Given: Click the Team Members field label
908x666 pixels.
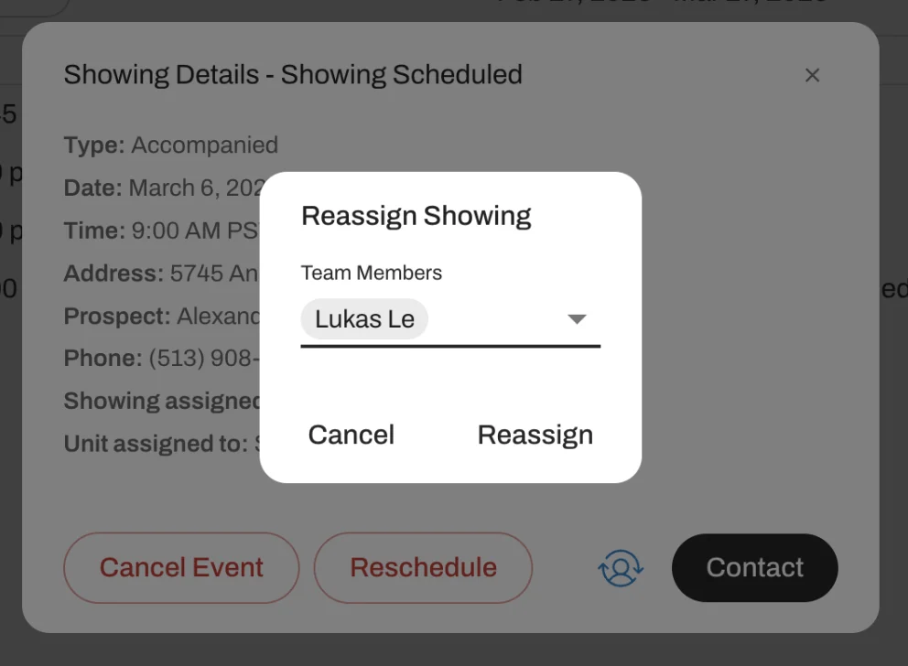Looking at the screenshot, I should coord(372,273).
